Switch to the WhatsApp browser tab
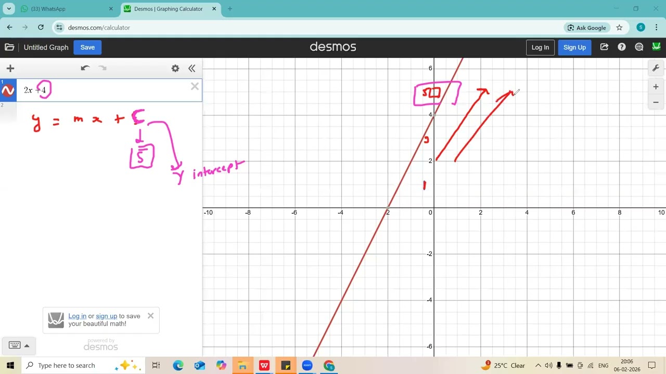Screen dimensions: 666x374 [66, 9]
